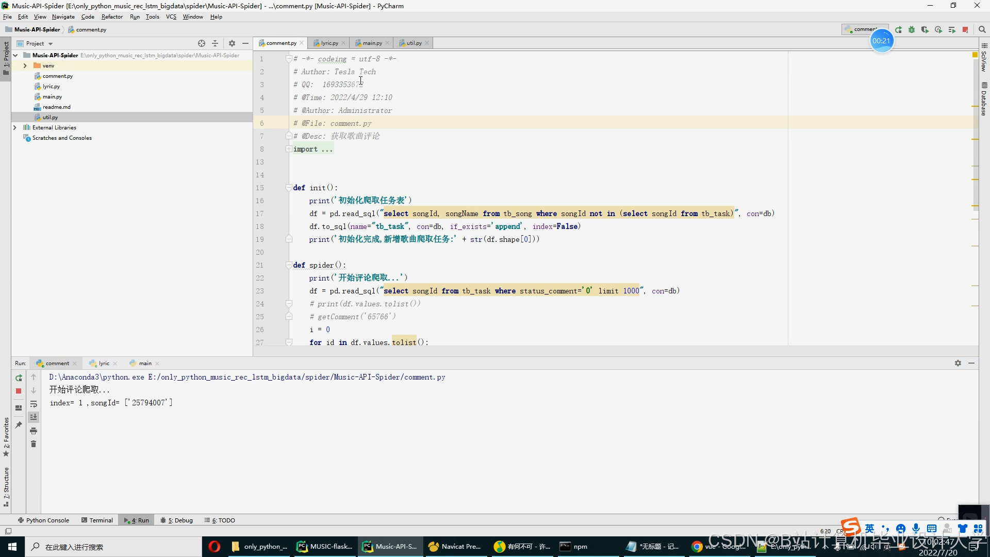
Task: Collapse all in the Project panel
Action: click(x=215, y=43)
